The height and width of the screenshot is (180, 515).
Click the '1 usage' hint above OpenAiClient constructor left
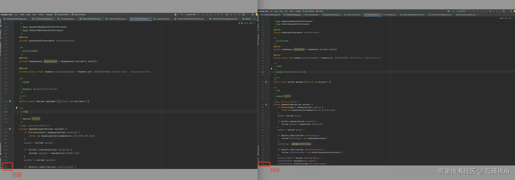pos(23,126)
